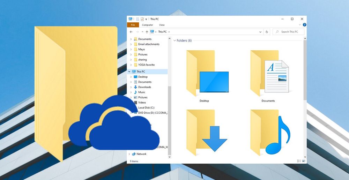The image size is (349, 180).
Task: Click the properties checkmark icon in title bar
Action: point(142,19)
